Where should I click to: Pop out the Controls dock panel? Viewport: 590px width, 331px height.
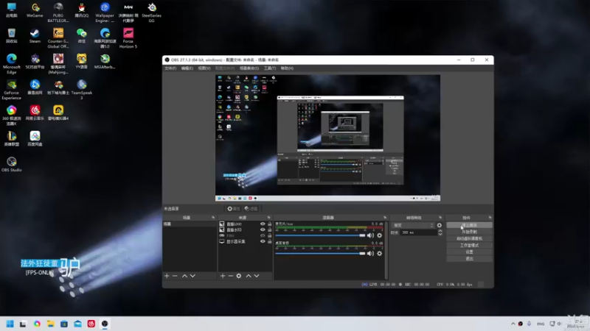(490, 218)
